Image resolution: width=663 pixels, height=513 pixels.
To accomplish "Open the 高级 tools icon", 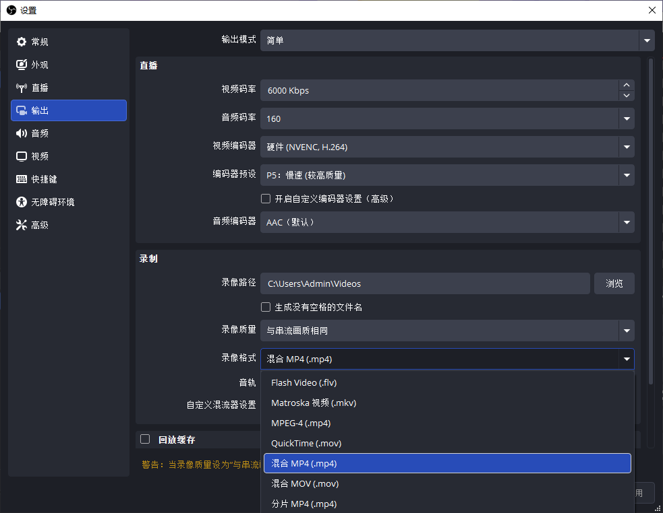I will coord(22,225).
